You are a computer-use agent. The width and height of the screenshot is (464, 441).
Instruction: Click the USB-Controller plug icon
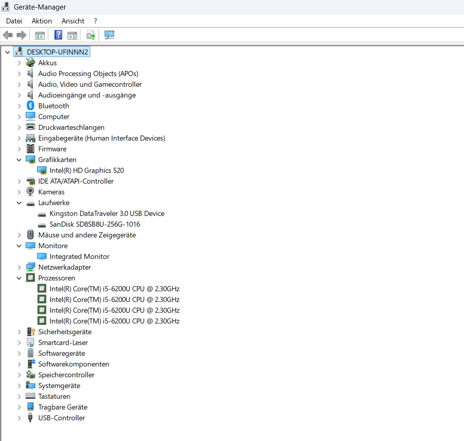click(30, 418)
